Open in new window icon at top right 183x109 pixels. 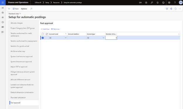pyautogui.click(x=180, y=9)
